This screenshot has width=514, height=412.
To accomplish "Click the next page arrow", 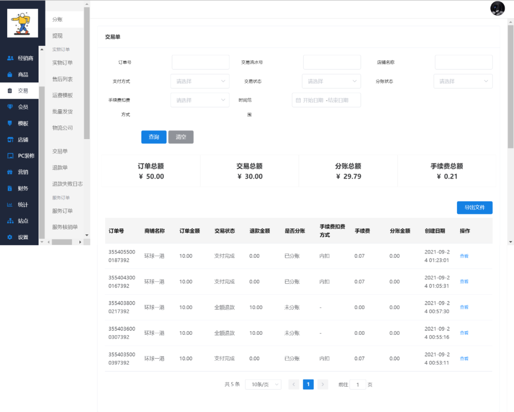I will click(x=323, y=384).
